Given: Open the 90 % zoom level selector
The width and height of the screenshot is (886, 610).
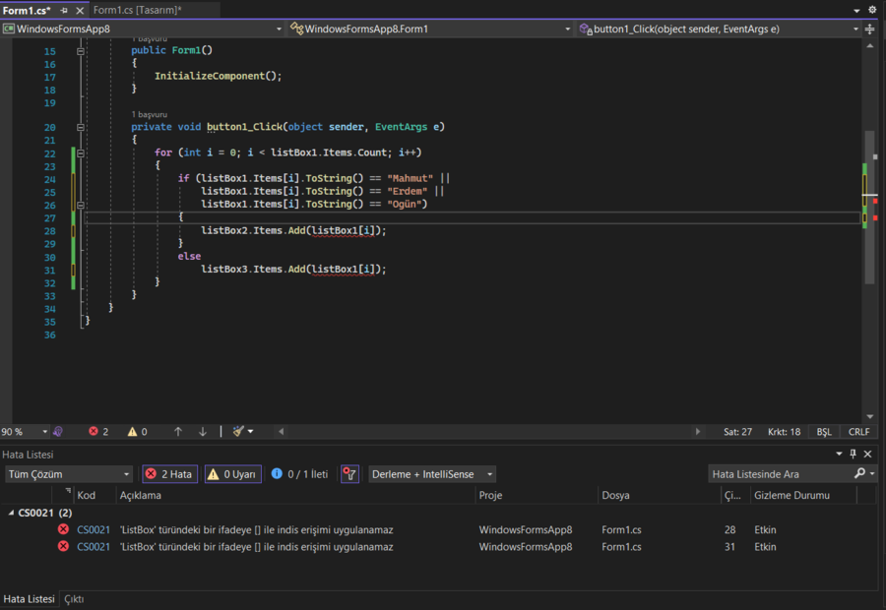Looking at the screenshot, I should (x=26, y=432).
